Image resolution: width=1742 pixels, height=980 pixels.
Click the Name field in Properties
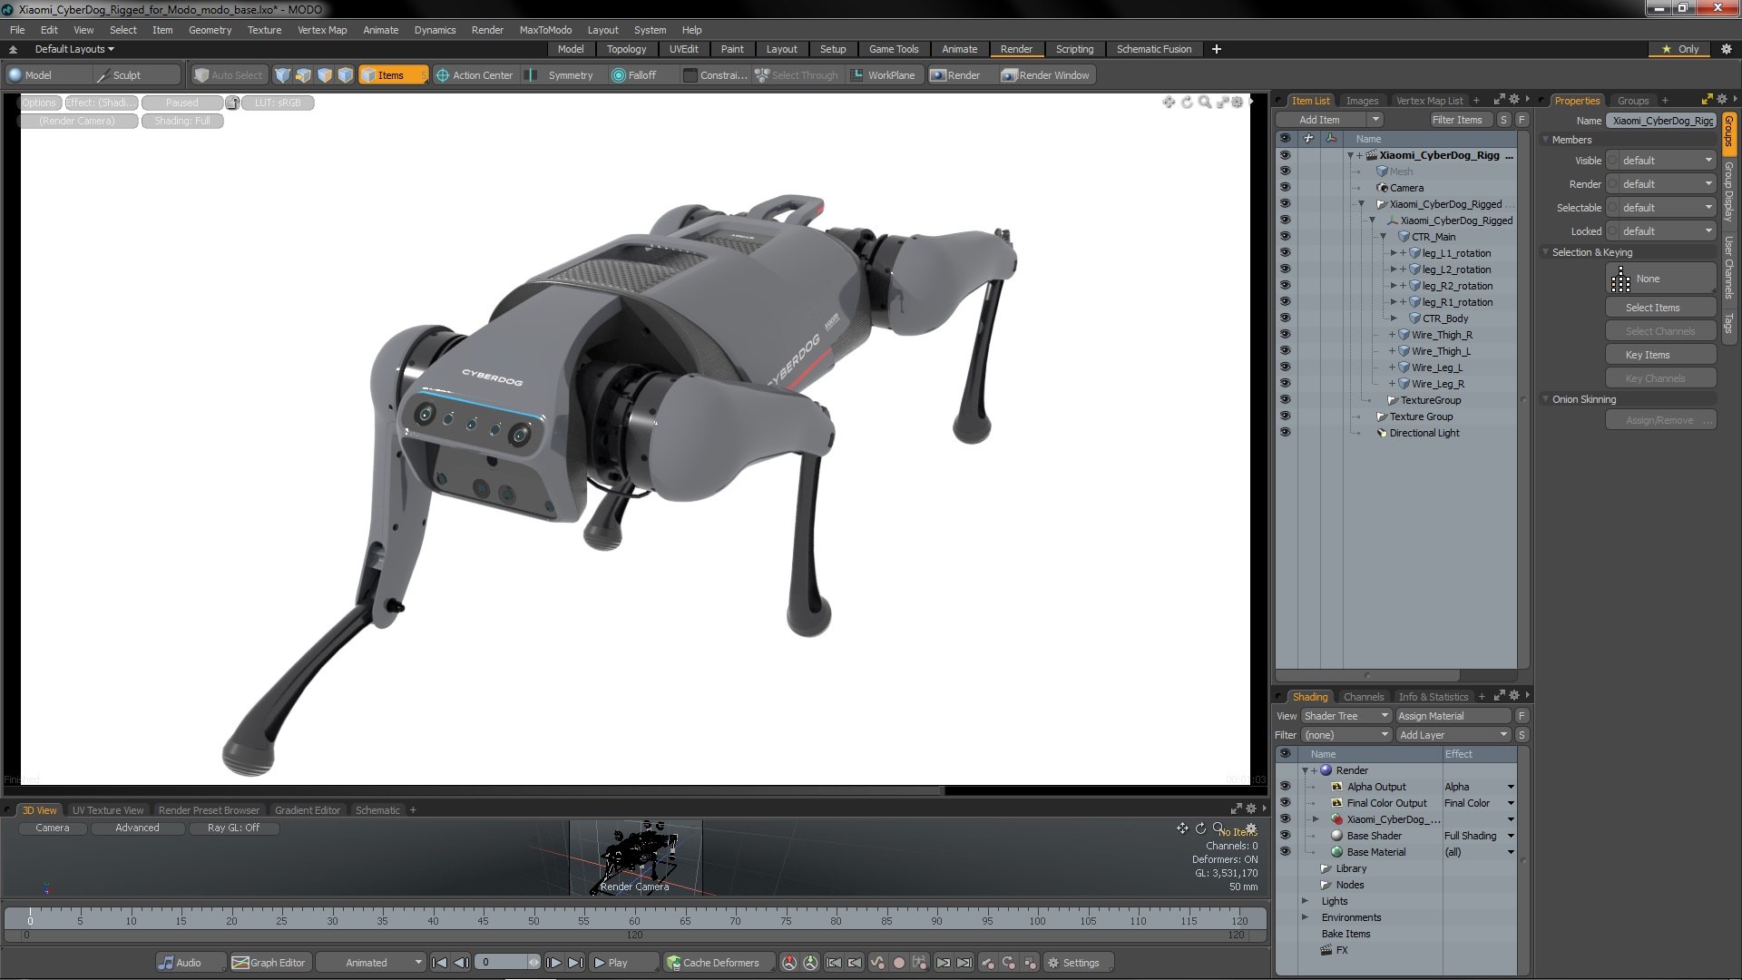click(x=1661, y=121)
